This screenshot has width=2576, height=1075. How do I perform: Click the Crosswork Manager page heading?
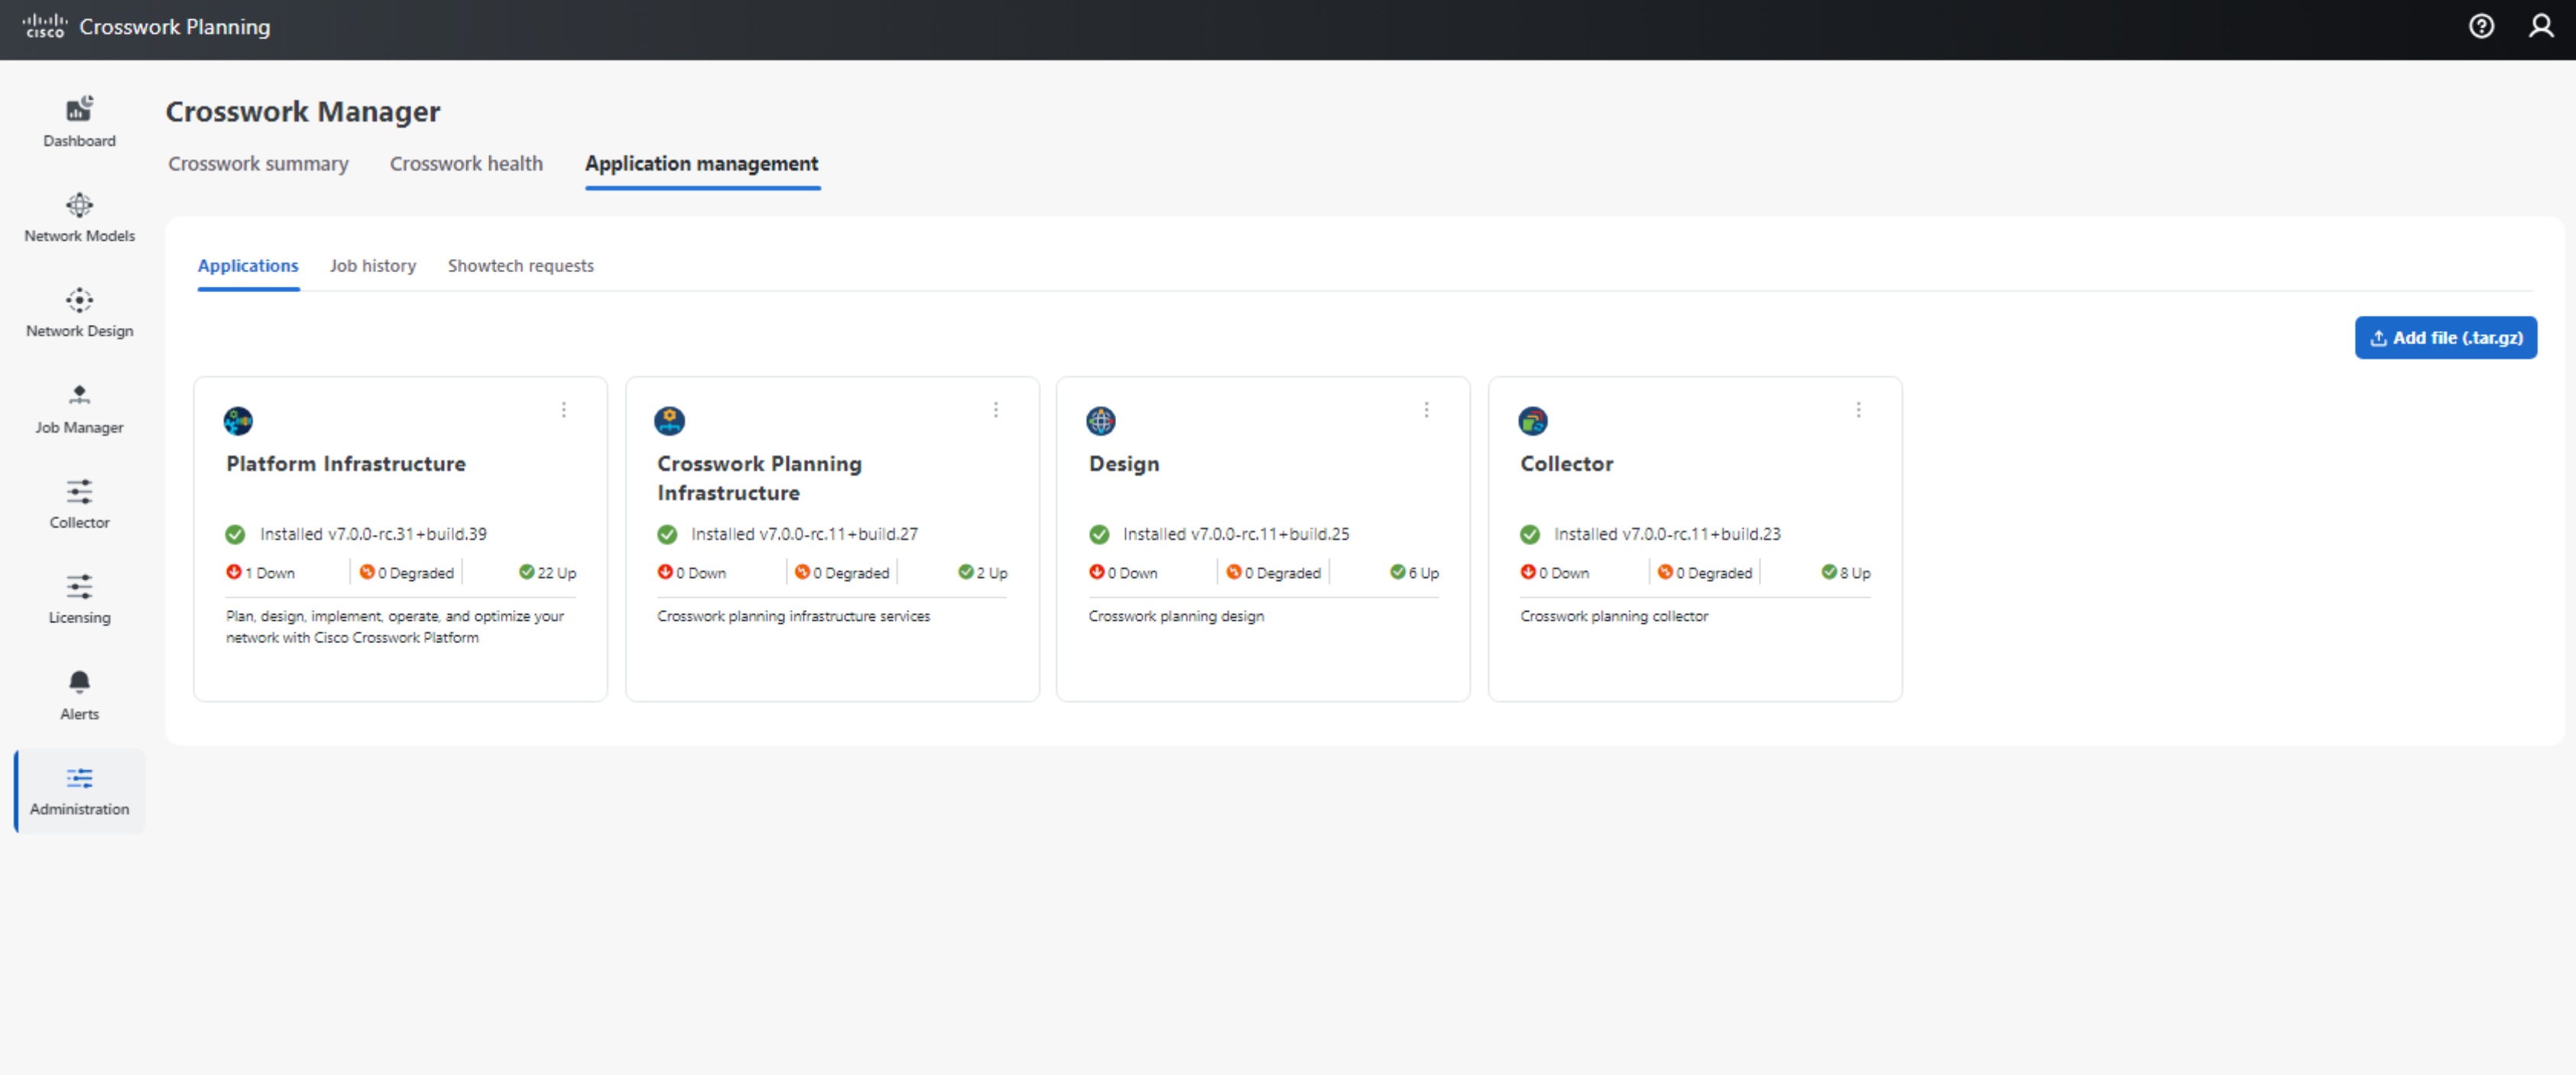[x=303, y=111]
